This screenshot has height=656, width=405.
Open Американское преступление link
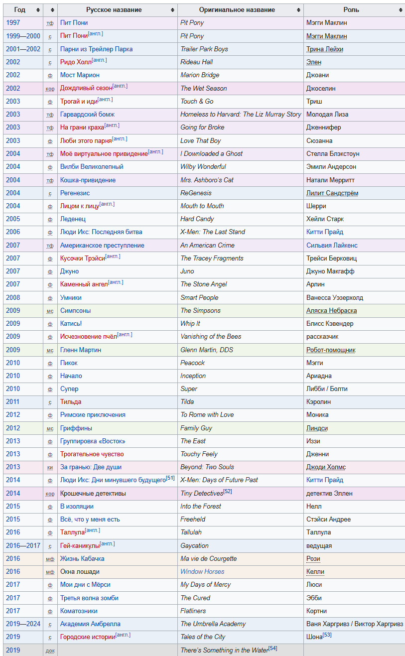(102, 246)
